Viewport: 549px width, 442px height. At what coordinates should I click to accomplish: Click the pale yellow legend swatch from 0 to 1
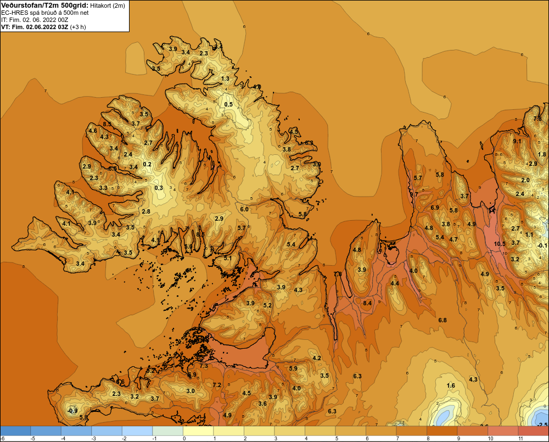[198, 431]
